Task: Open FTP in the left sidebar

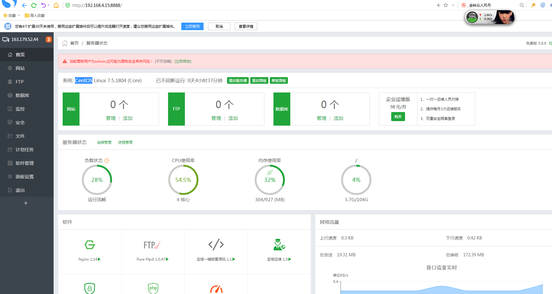Action: (x=27, y=82)
